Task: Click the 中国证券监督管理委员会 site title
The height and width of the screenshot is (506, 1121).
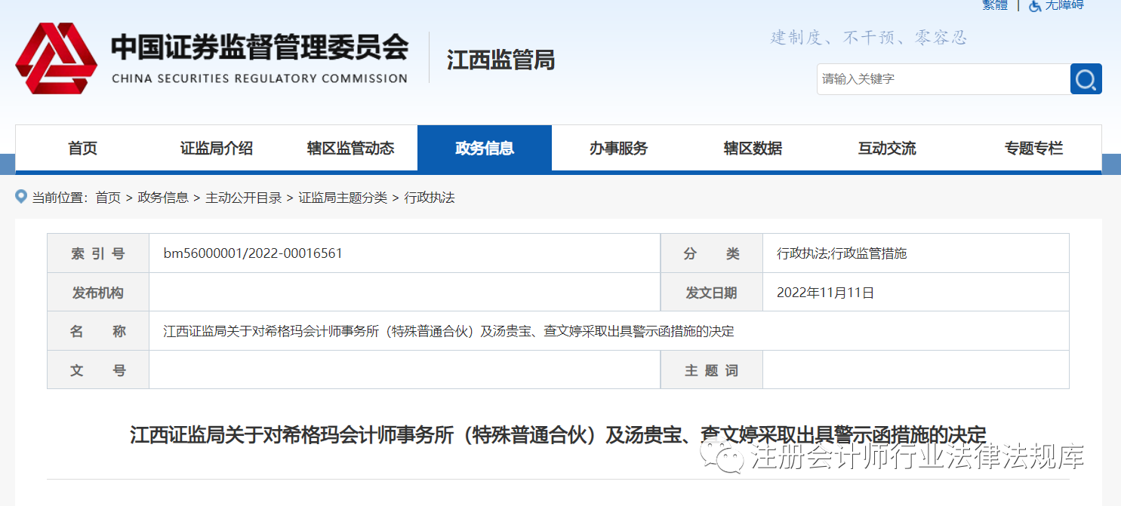Action: pos(260,48)
